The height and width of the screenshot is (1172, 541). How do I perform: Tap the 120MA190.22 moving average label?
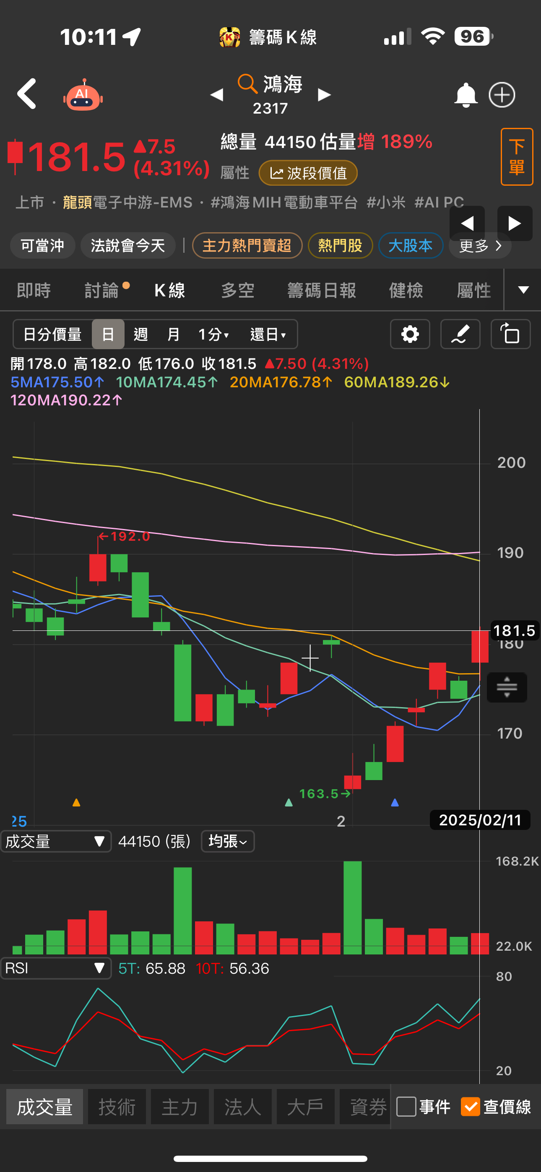[67, 400]
